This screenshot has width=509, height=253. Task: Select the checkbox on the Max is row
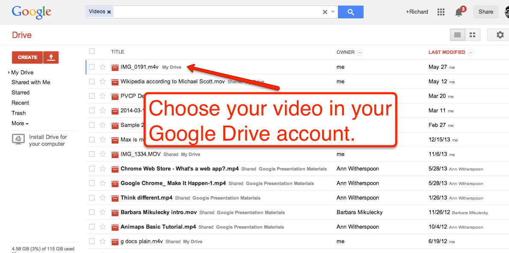92,139
